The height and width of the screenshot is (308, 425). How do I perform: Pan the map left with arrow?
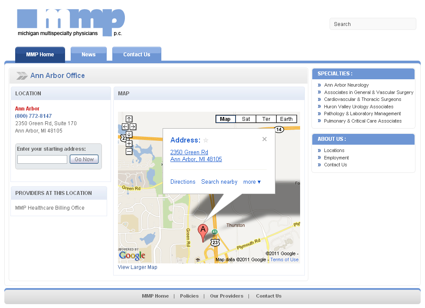(125, 126)
